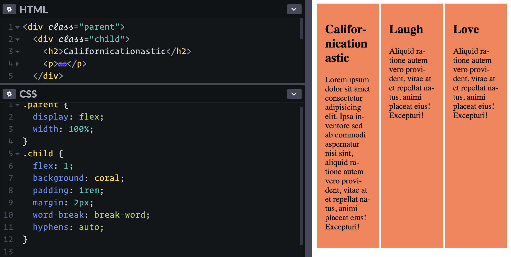This screenshot has height=257, width=511.
Task: Click the CSS editor vertical scrollbar
Action: [301, 176]
